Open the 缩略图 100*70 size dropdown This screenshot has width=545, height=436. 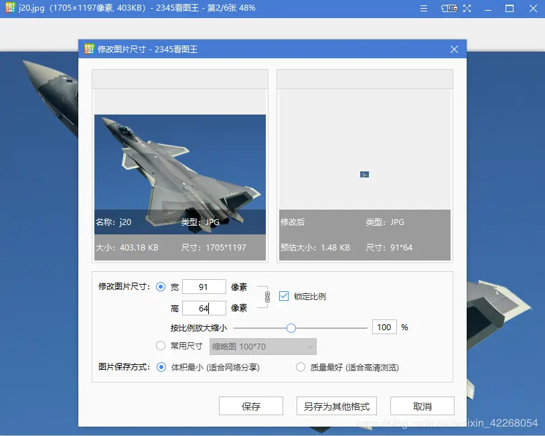click(262, 347)
